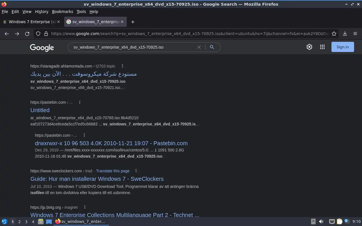The height and width of the screenshot is (226, 362).
Task: Open the Arabic-titled ahlamontada result
Action: pos(83,74)
